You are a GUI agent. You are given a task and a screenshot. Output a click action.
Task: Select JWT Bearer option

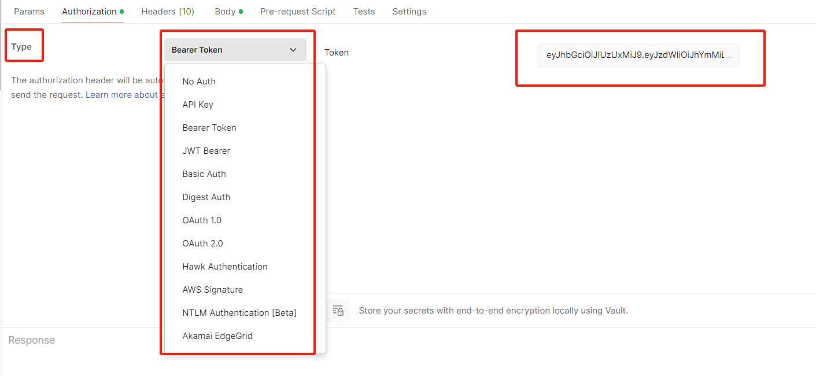click(206, 151)
